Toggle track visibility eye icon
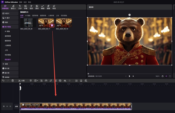 pos(7,106)
